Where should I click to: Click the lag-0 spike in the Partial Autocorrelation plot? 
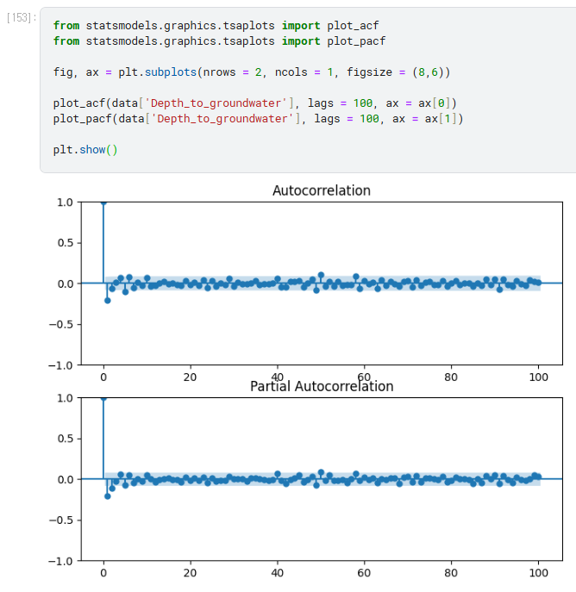(103, 439)
